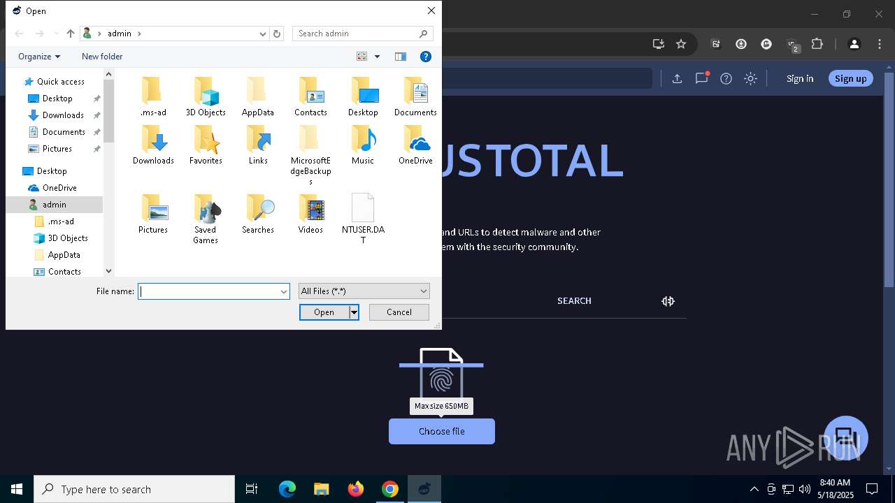Select the Favorites folder icon

click(x=206, y=139)
